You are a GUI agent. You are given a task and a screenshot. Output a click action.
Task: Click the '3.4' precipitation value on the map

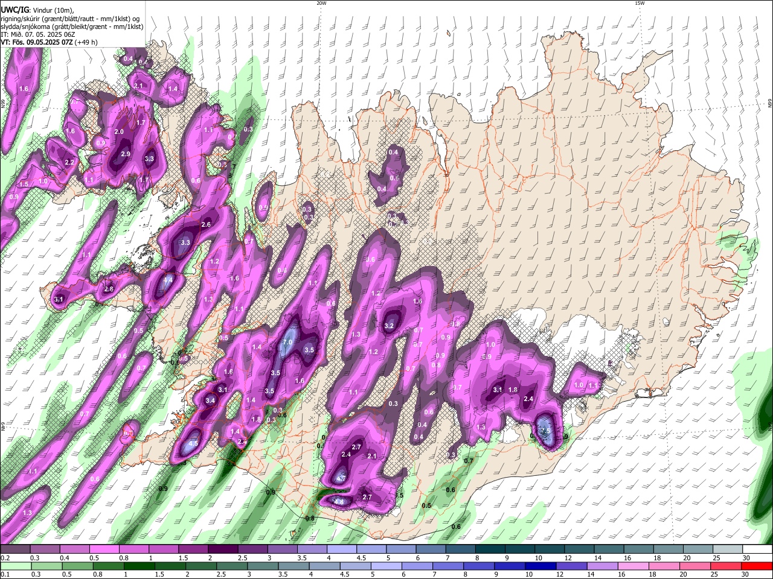coord(210,400)
